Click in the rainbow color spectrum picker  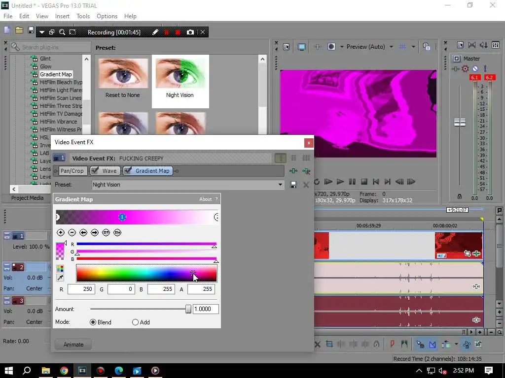coord(146,273)
